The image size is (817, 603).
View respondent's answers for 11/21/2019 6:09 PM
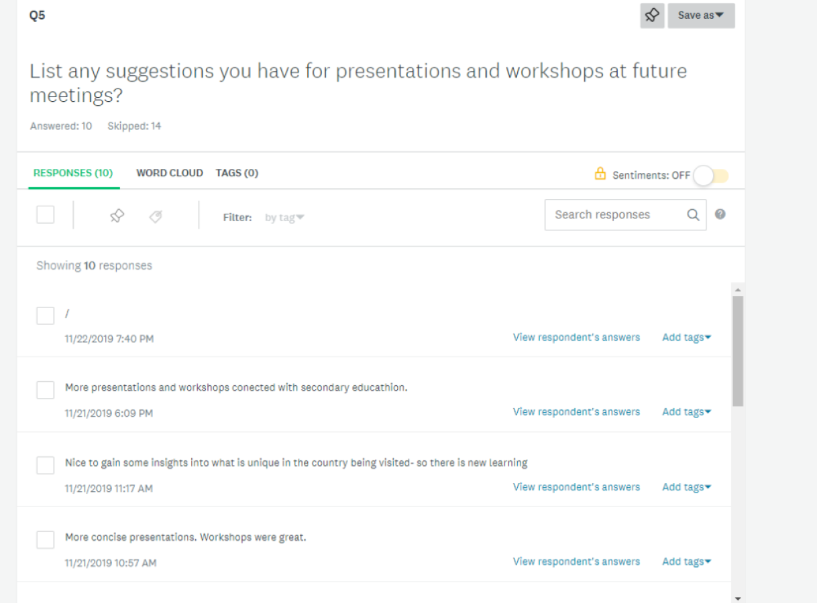pos(576,411)
